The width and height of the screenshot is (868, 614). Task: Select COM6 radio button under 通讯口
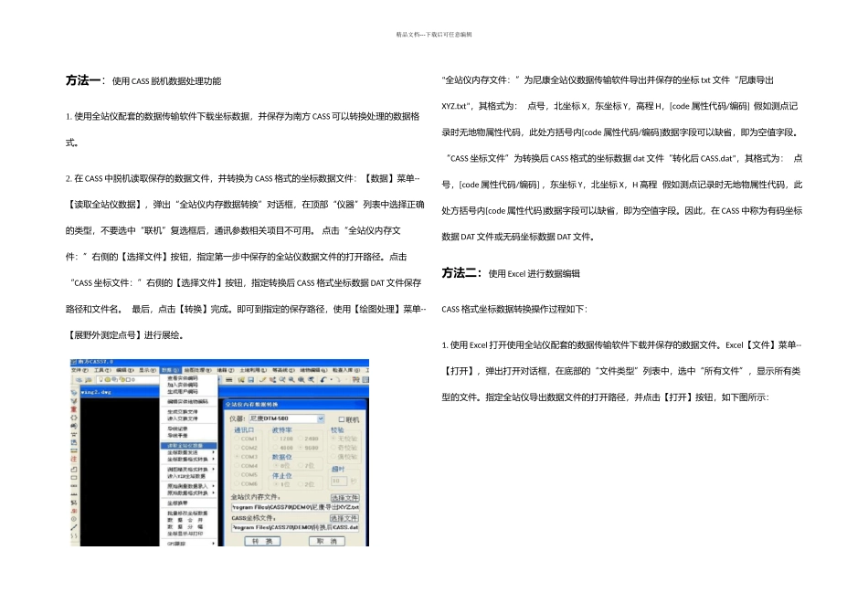coord(237,483)
